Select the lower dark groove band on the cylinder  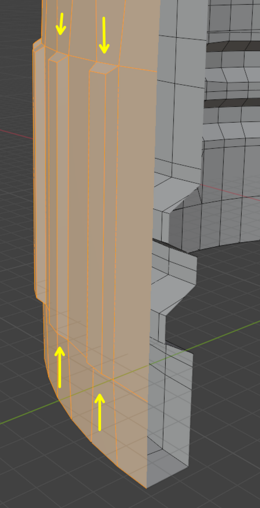point(233,103)
